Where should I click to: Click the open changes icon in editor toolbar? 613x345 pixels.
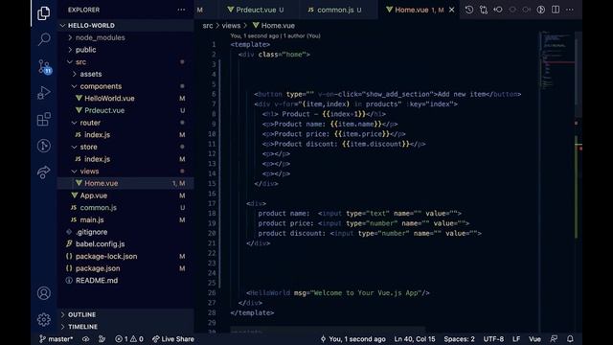click(x=483, y=10)
